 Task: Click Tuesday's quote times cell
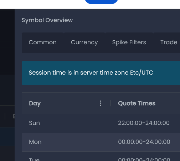(144, 159)
